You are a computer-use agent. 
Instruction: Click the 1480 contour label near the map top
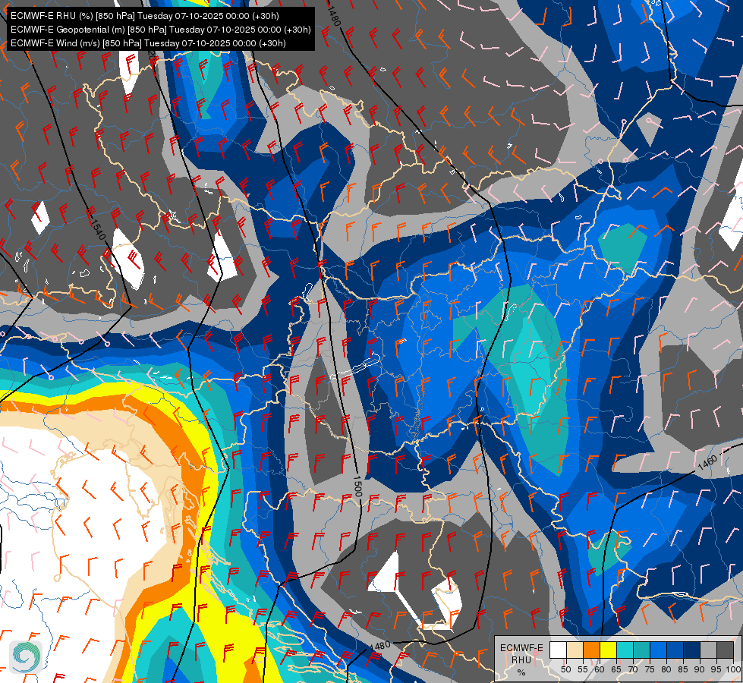[x=334, y=14]
